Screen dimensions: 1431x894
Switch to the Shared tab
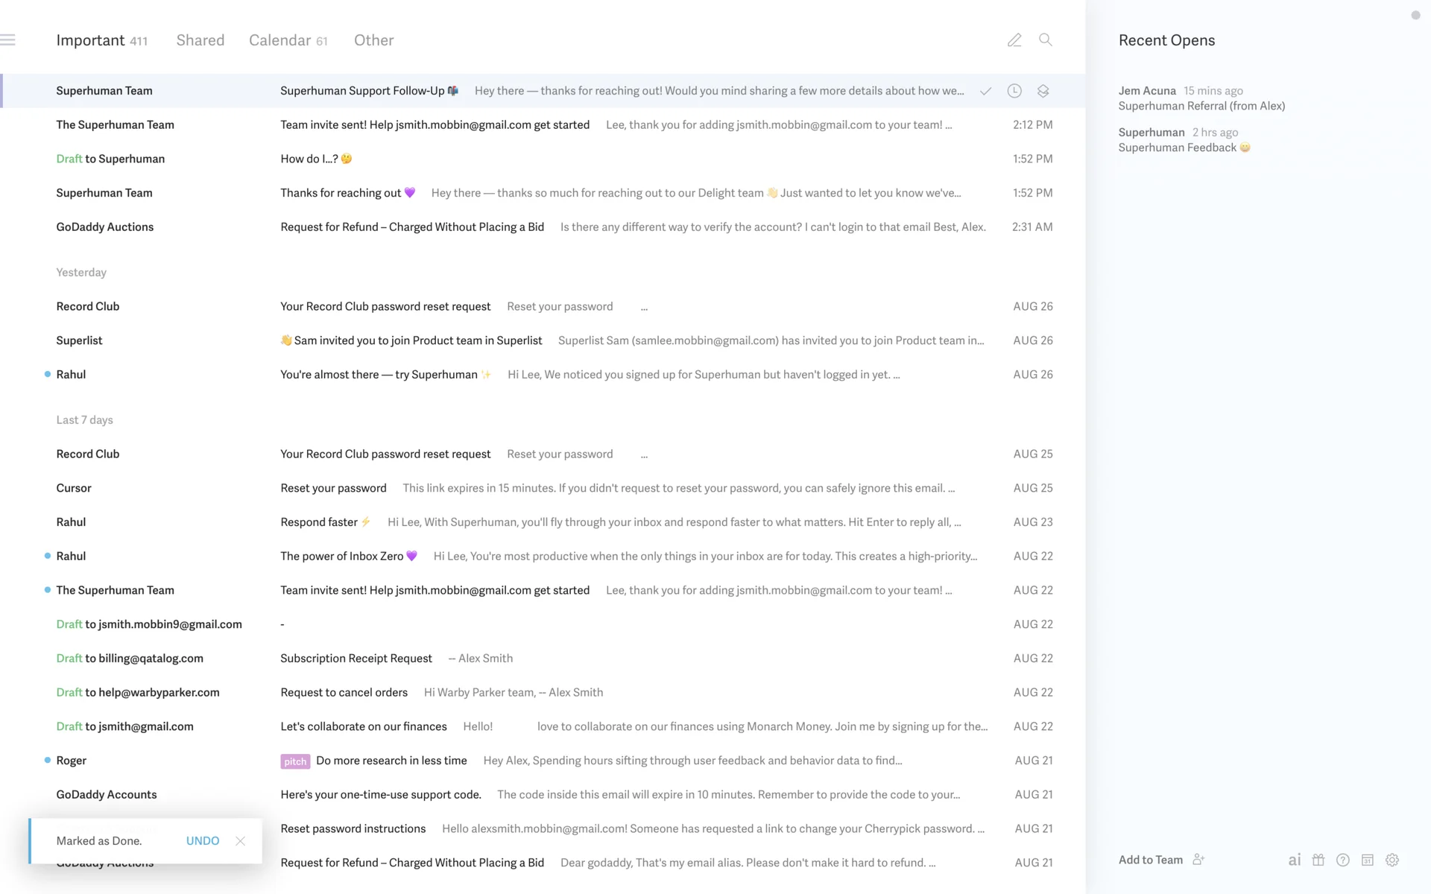click(x=200, y=40)
